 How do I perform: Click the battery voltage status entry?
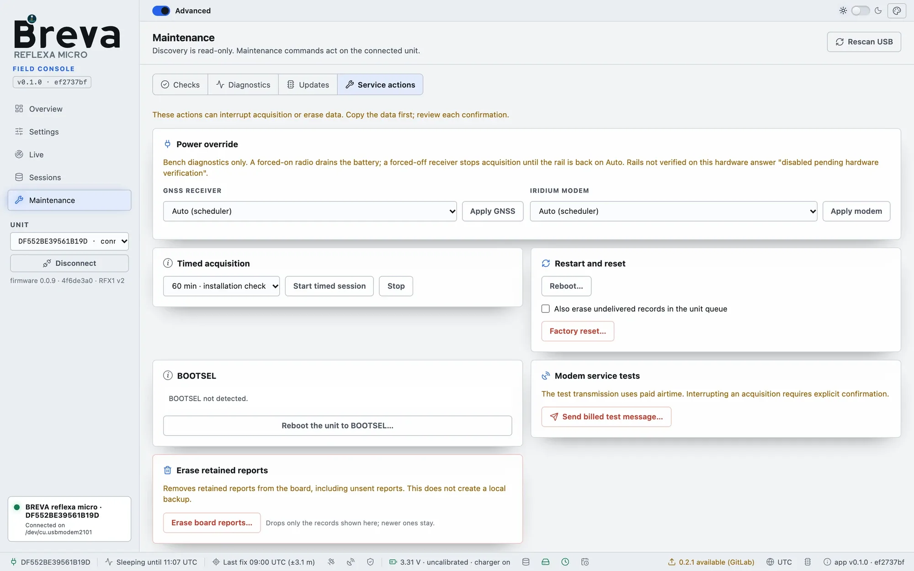(x=450, y=562)
